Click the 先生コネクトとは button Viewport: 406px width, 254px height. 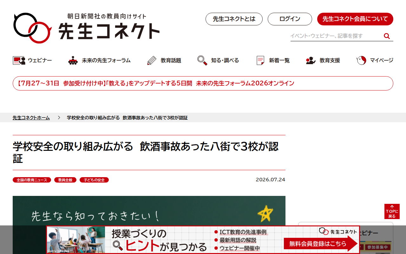234,19
